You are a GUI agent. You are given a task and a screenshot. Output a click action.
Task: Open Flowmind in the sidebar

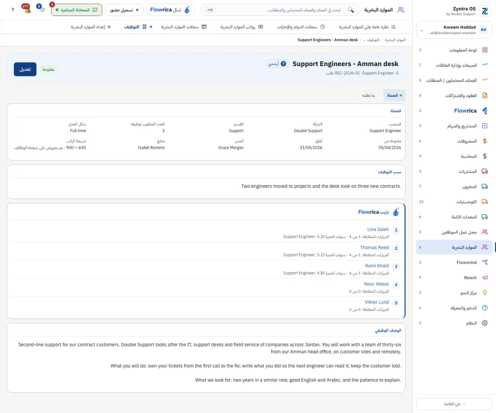[454, 262]
